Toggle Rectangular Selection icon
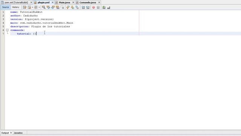 tap(62, 7)
